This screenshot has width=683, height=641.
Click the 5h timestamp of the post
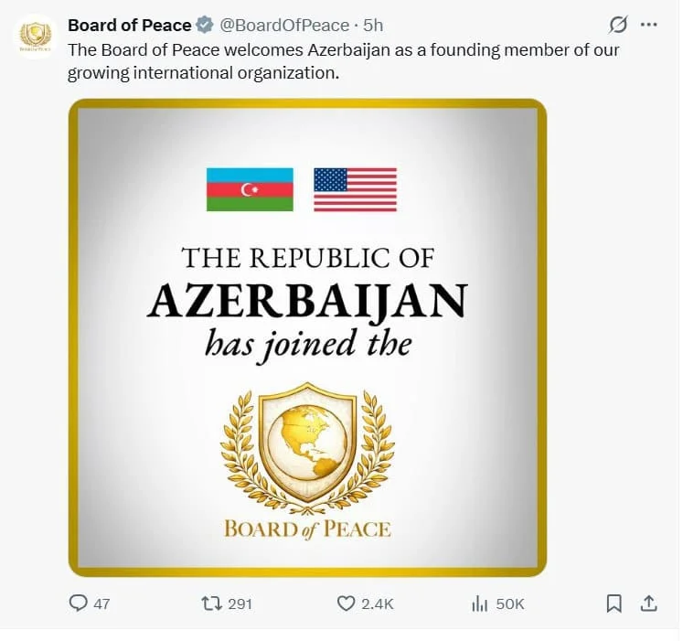[373, 26]
